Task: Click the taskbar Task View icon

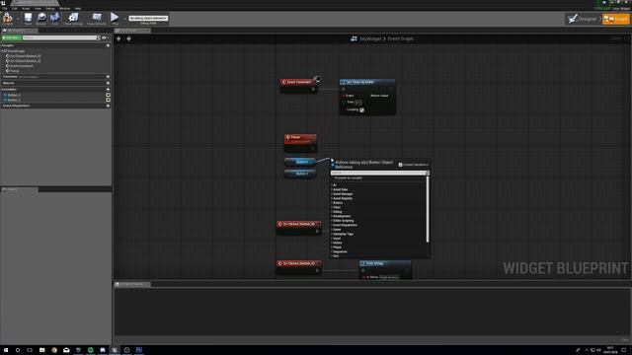Action: 30,350
